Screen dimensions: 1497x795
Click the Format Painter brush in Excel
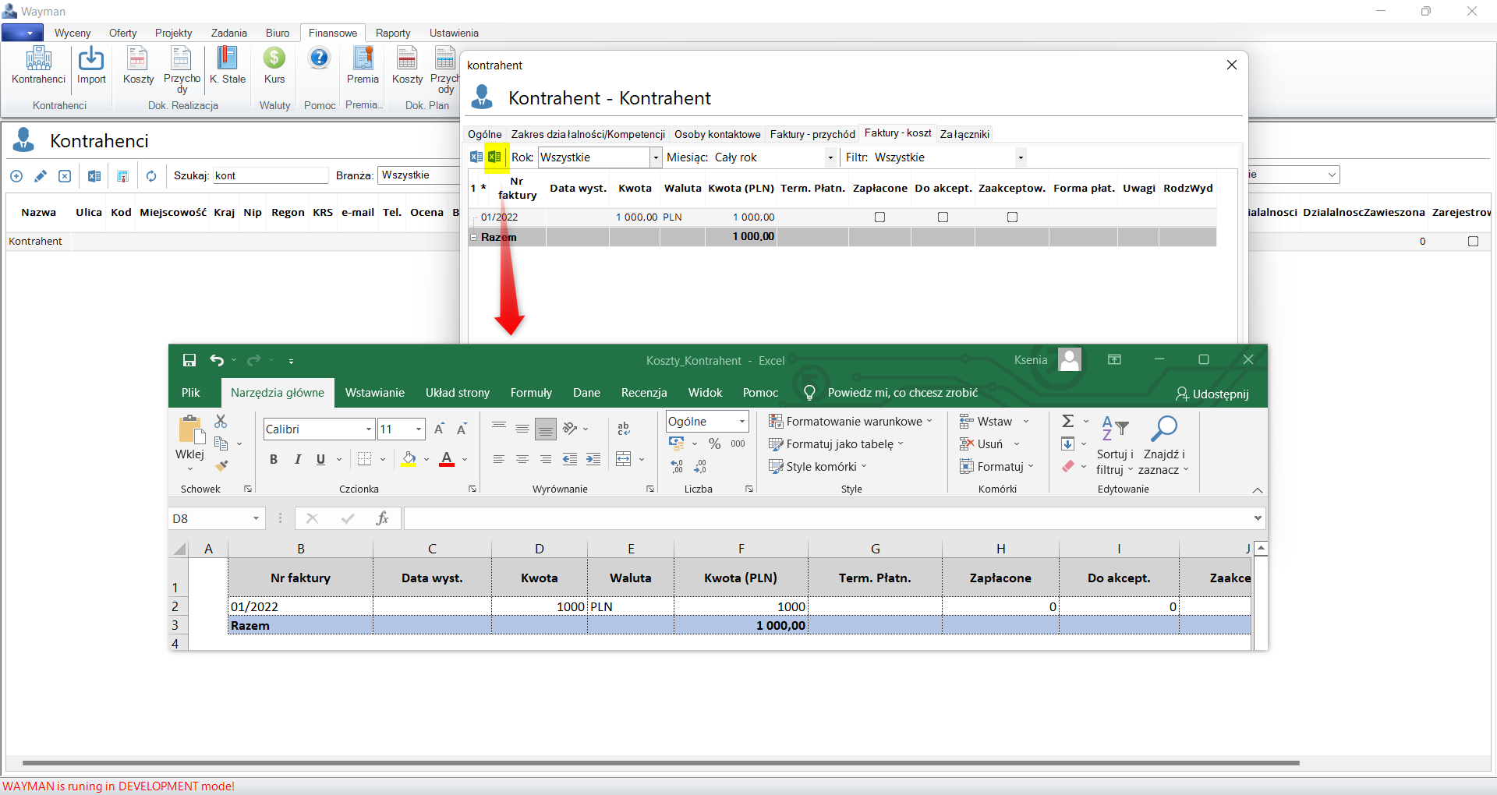(222, 465)
